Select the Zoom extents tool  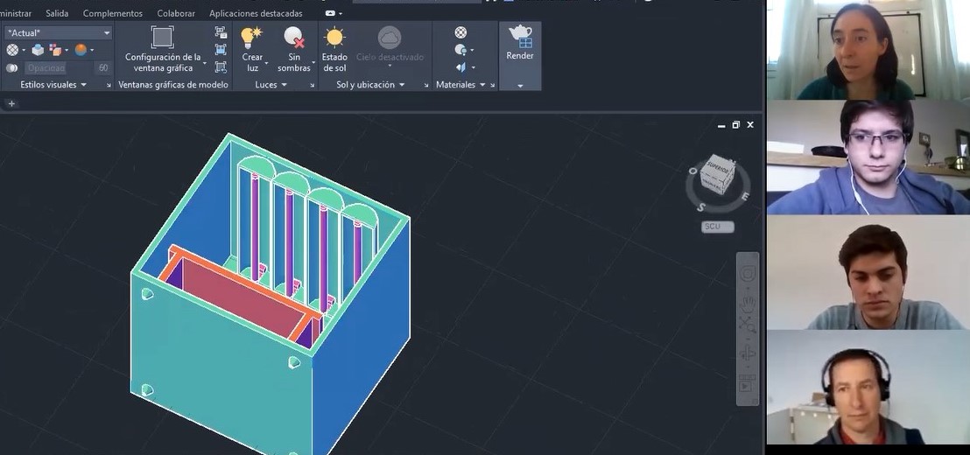click(x=748, y=325)
